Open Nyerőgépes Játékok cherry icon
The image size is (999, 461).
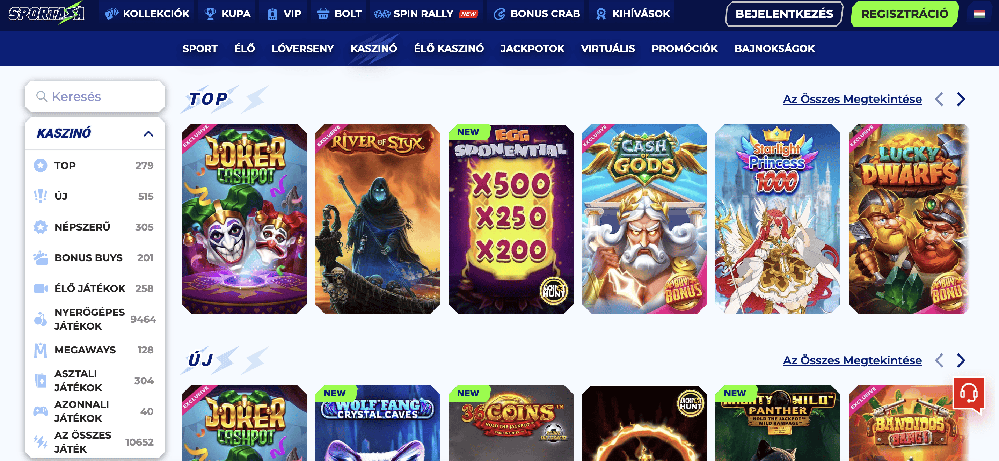point(40,319)
